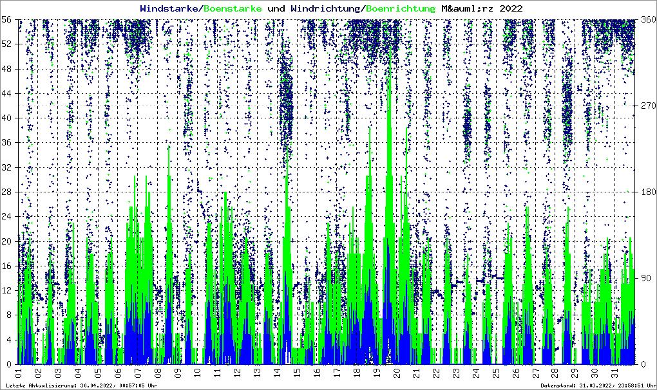Click the 180 label on right axis
The image size is (657, 390).
pyautogui.click(x=645, y=192)
